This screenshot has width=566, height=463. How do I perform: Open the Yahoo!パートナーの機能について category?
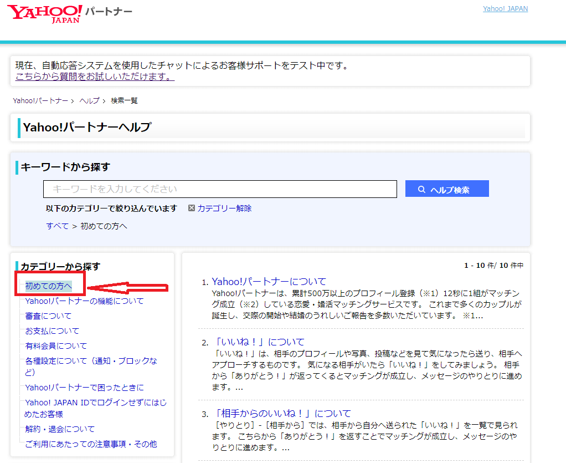point(84,301)
